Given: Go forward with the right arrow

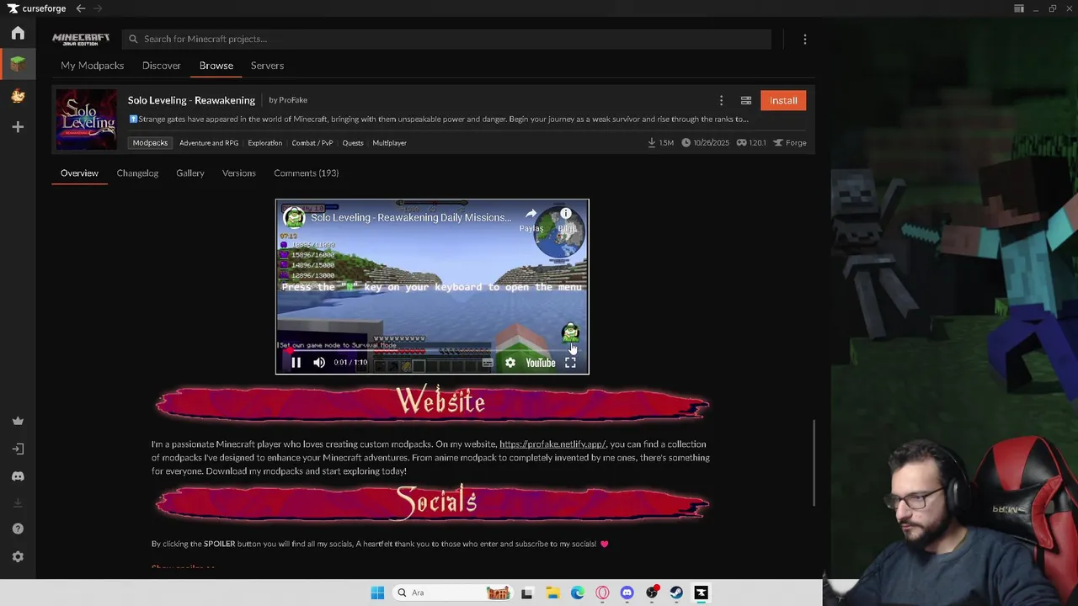Looking at the screenshot, I should tap(98, 8).
